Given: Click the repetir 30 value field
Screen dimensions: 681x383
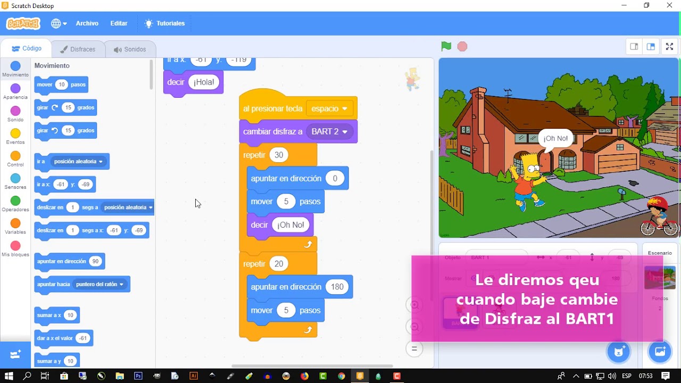Looking at the screenshot, I should pyautogui.click(x=279, y=155).
